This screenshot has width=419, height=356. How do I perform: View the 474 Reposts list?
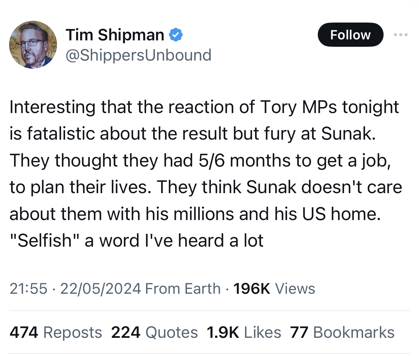(56, 332)
